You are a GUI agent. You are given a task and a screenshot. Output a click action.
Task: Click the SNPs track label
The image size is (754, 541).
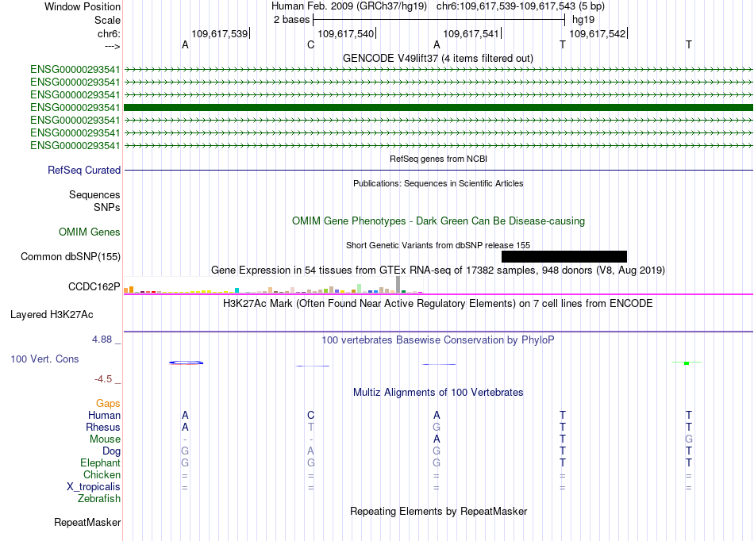107,207
